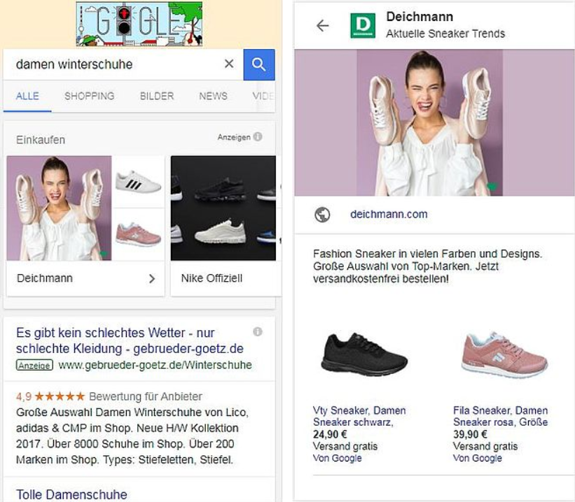This screenshot has height=502, width=575.
Task: Open 'Tolle Damenschuhe' result link
Action: coord(71,494)
